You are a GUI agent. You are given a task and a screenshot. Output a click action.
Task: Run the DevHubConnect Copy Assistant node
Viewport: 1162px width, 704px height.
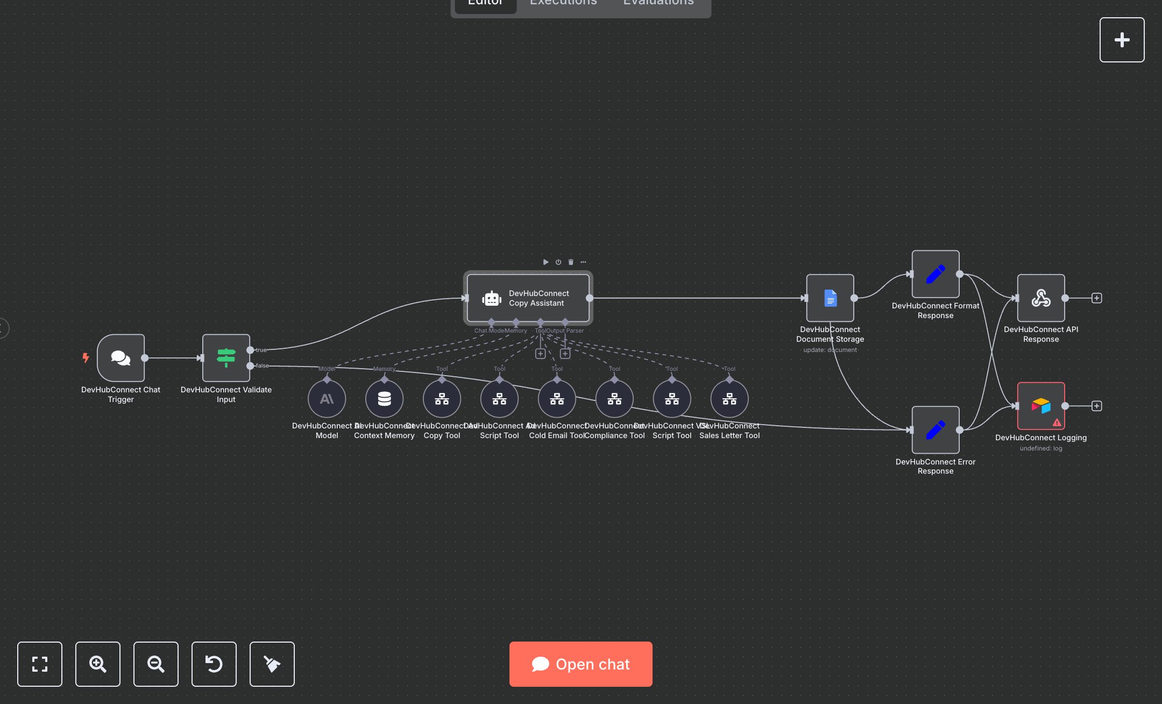click(x=545, y=262)
